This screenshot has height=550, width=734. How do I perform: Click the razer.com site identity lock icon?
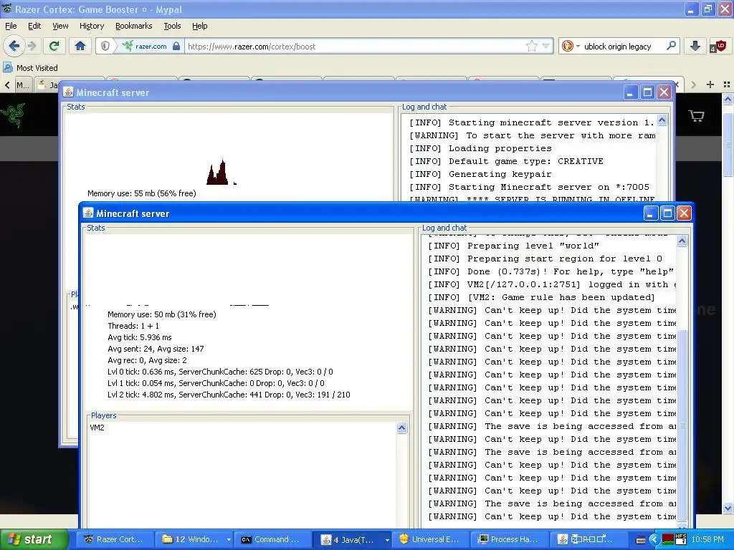pos(176,46)
